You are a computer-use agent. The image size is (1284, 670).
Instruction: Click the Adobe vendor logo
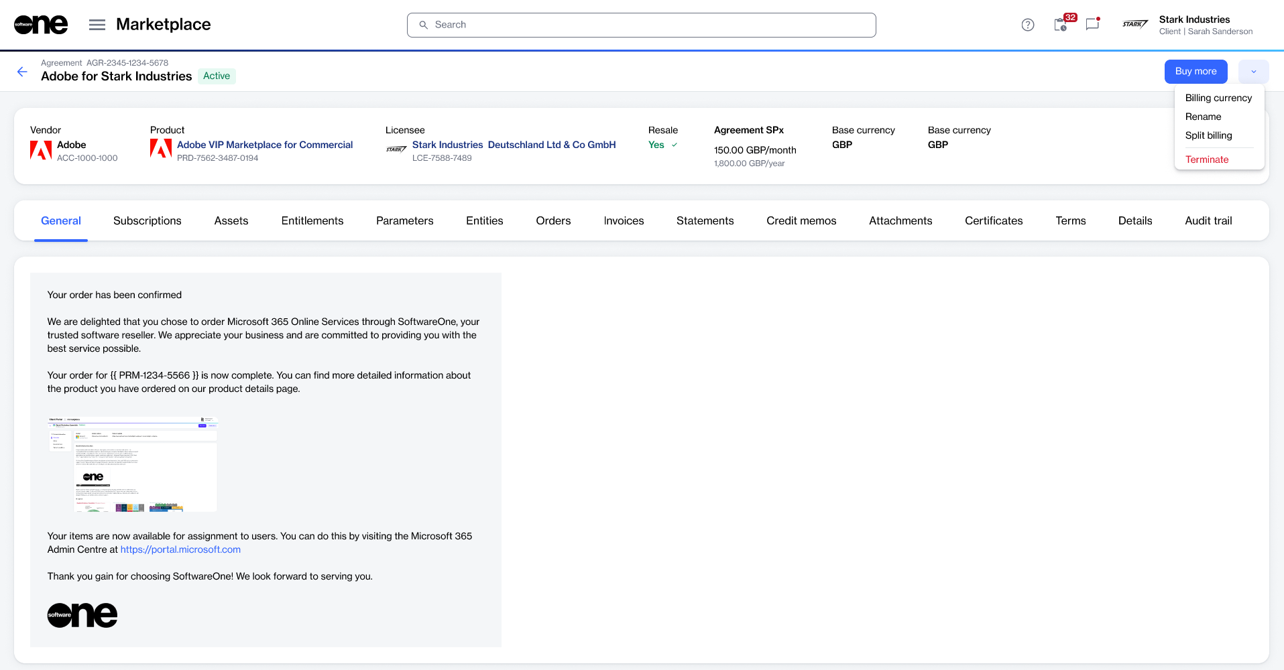click(41, 150)
